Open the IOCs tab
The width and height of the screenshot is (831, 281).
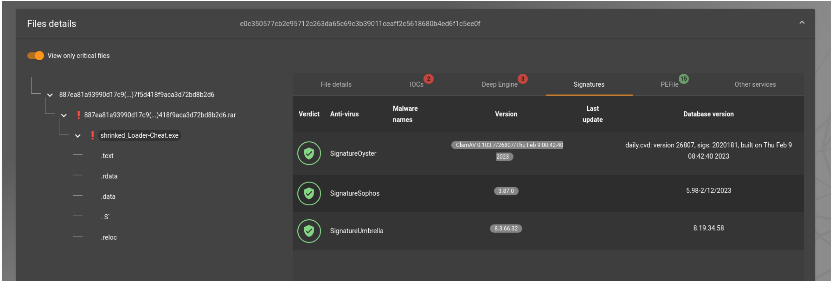tap(416, 84)
